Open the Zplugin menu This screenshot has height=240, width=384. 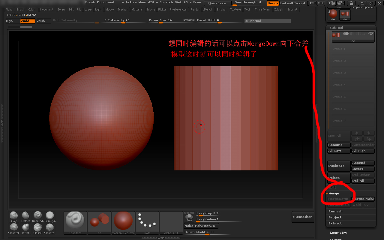278,10
